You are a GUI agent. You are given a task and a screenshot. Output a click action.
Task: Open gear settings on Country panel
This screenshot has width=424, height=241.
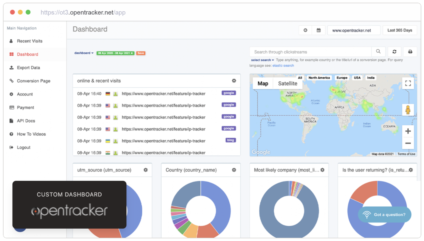234,170
